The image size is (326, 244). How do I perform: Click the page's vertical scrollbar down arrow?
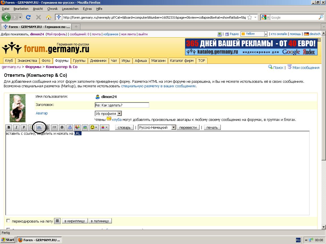click(324, 227)
